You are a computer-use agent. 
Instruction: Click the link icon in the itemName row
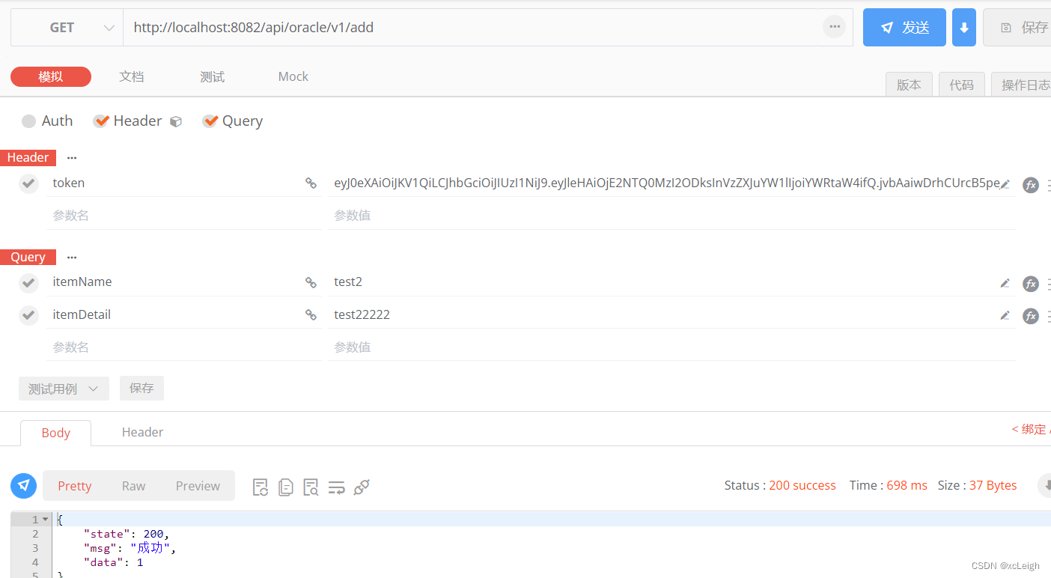311,282
